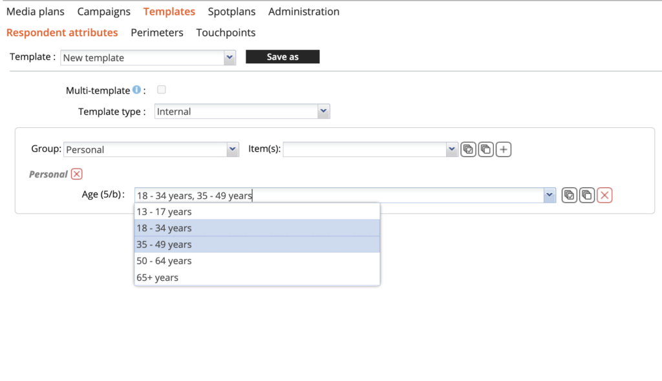Viewport: 662px width, 381px height.
Task: Click the plus icon to add item
Action: [504, 150]
